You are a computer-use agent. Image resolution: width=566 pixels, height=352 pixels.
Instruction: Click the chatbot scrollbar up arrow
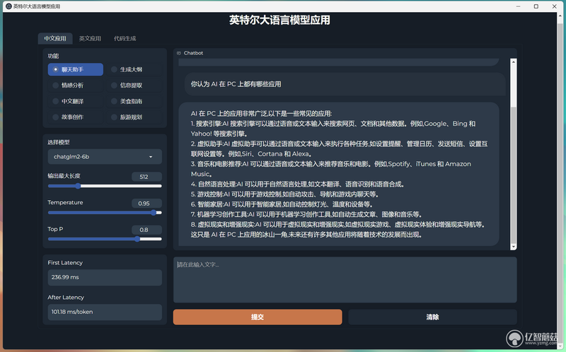click(514, 62)
